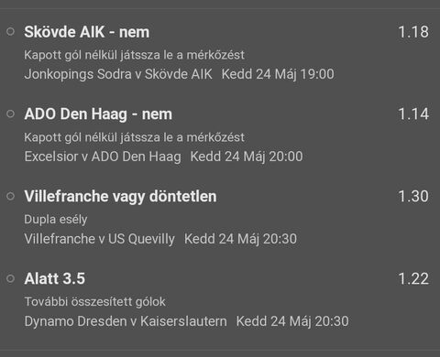This screenshot has width=440, height=357.
Task: Select the circle marker beside Villefranche vagy döntetlen
Action: [x=10, y=196]
